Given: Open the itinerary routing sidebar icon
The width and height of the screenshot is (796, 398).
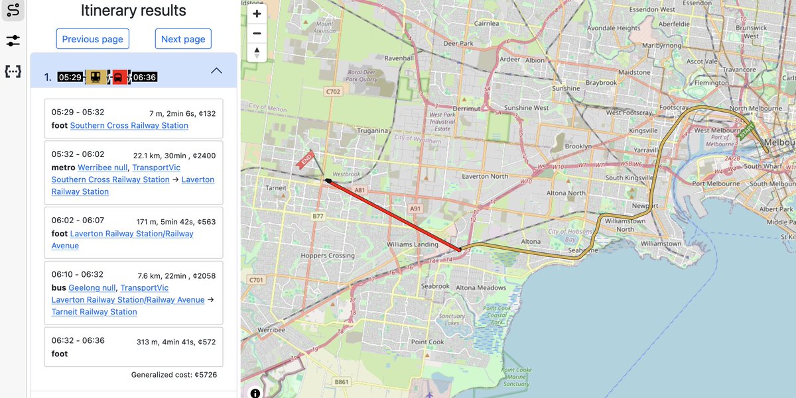Looking at the screenshot, I should coord(13,11).
